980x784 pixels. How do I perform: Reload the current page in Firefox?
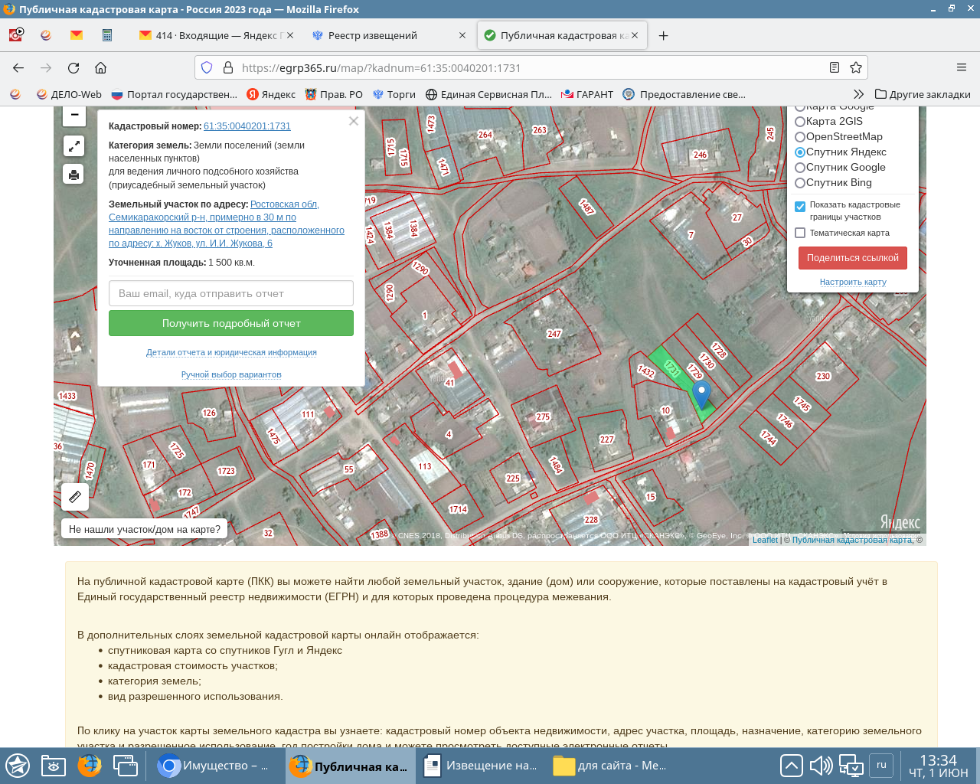[x=73, y=67]
